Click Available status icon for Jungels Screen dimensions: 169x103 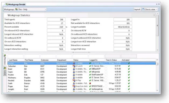pos(74,89)
